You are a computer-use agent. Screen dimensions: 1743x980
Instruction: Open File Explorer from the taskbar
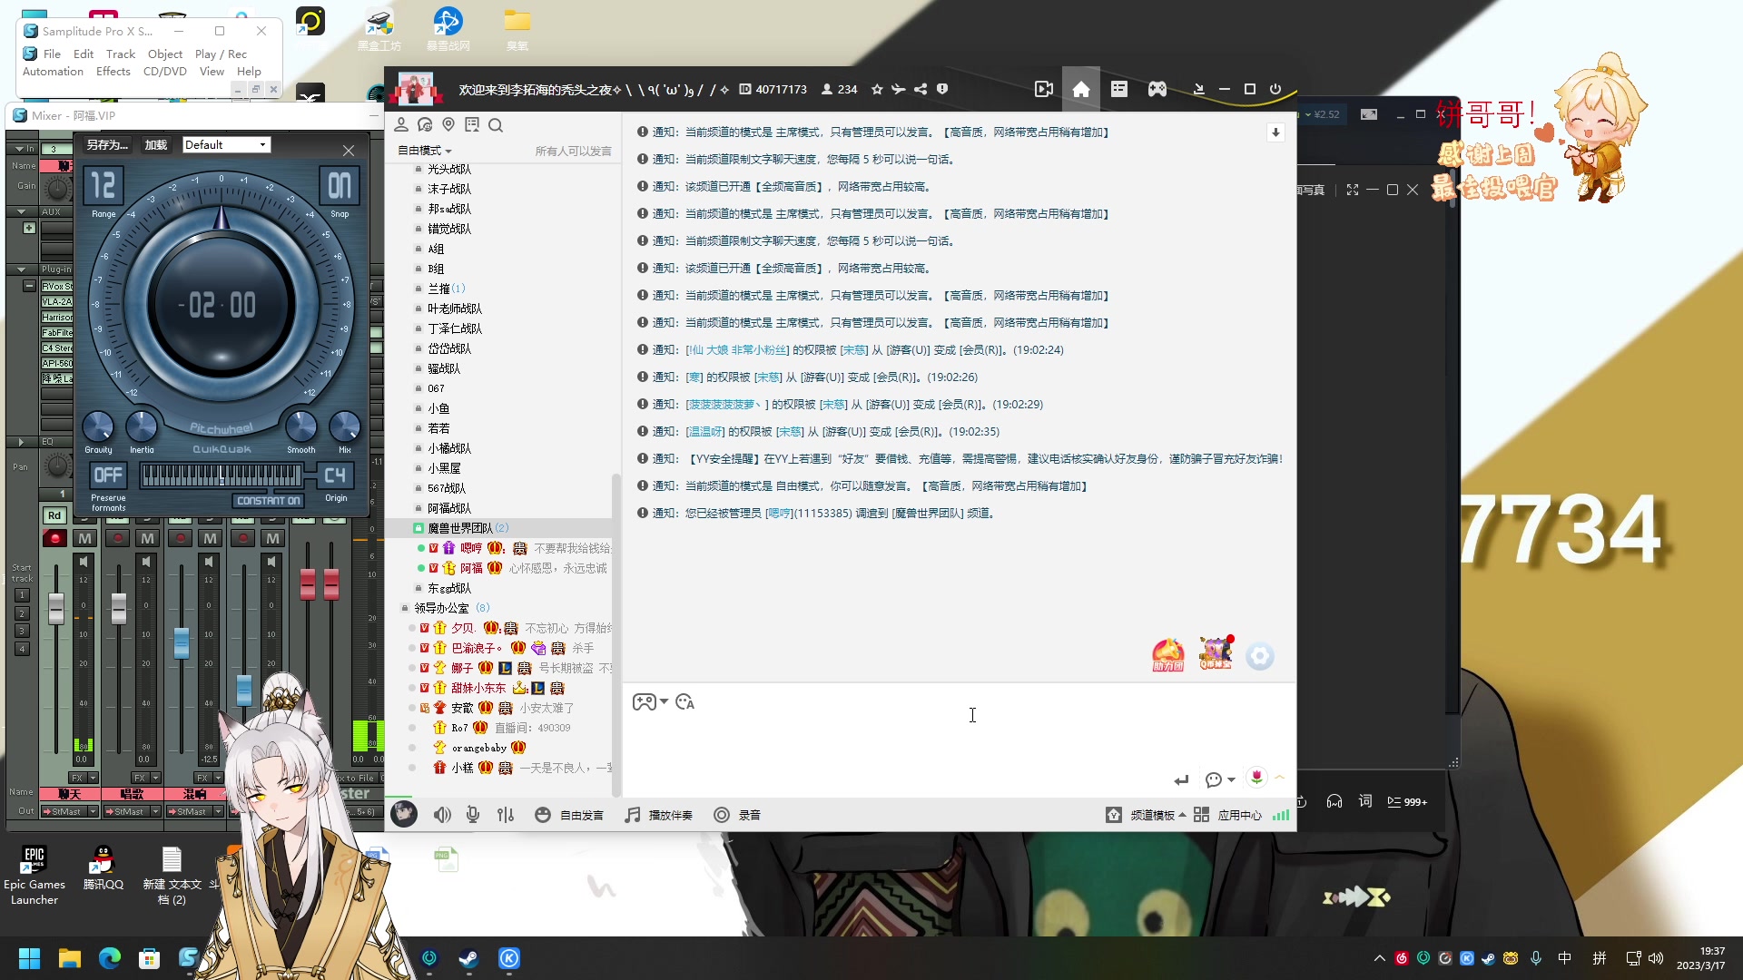click(x=70, y=958)
